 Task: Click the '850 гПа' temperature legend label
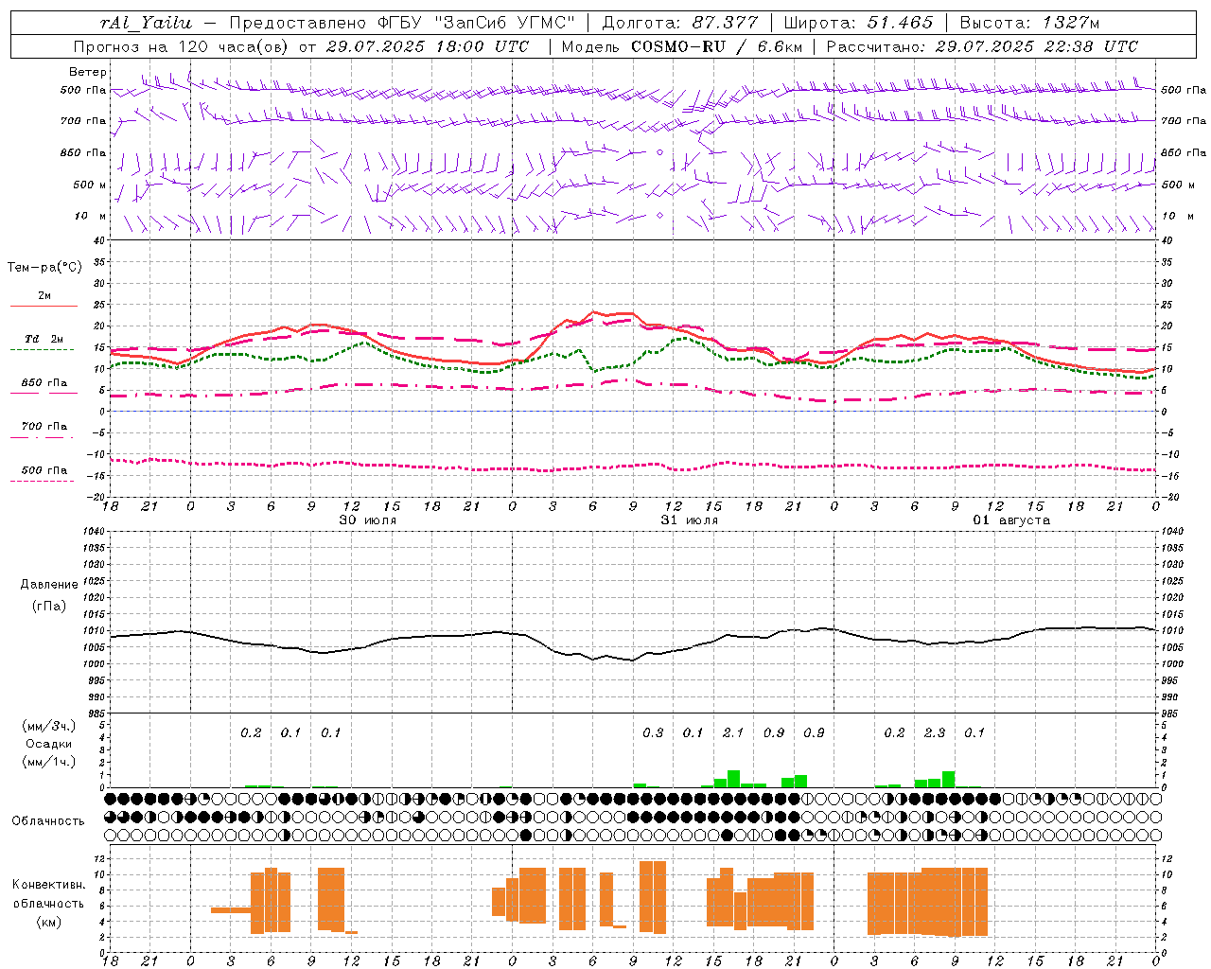pyautogui.click(x=44, y=383)
